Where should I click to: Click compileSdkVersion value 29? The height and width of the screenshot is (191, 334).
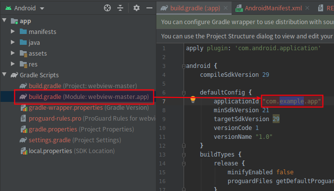tap(266, 75)
